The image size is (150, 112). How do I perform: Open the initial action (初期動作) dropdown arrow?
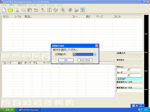95,54
